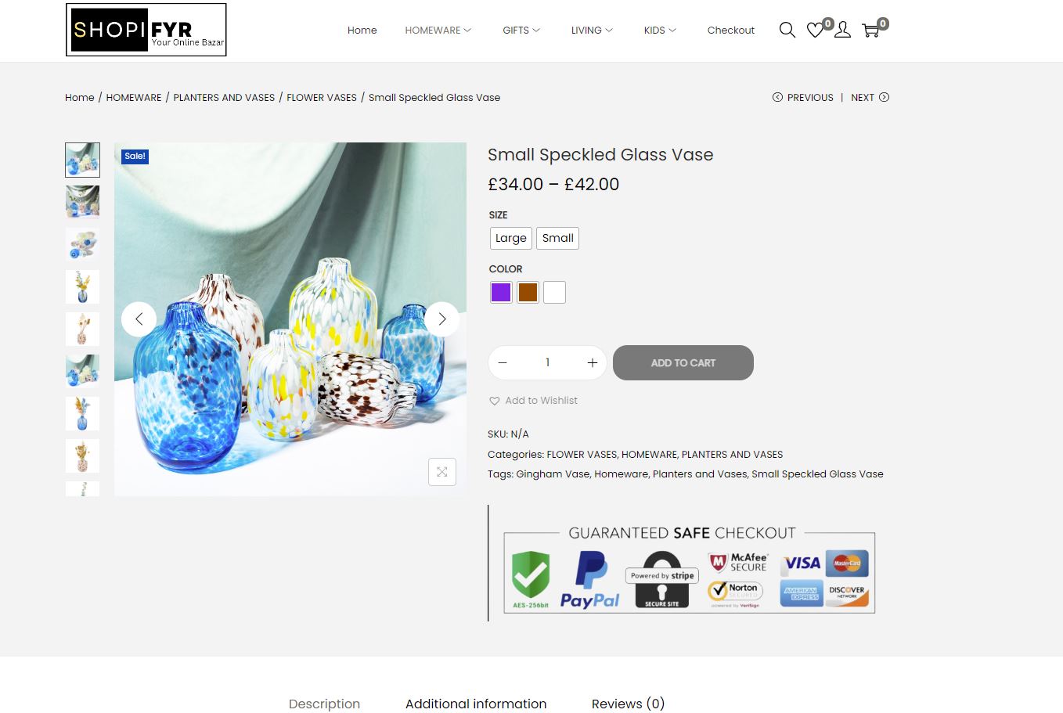Show previous product image with left arrow
This screenshot has width=1063, height=713.
(139, 319)
